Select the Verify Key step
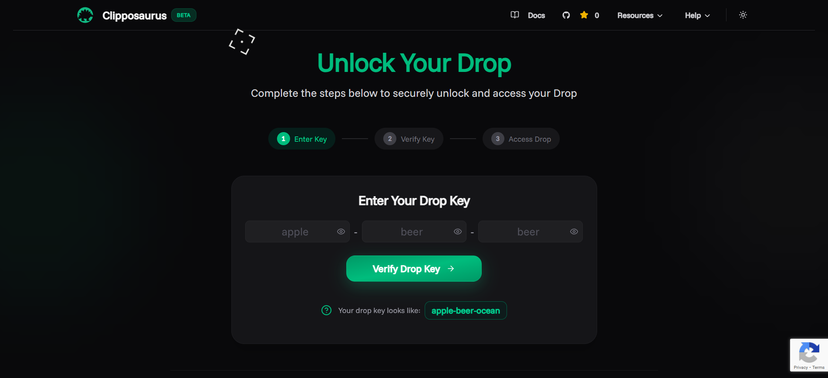The width and height of the screenshot is (828, 378). 409,139
